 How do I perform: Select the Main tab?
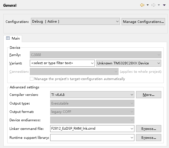pyautogui.click(x=13, y=38)
